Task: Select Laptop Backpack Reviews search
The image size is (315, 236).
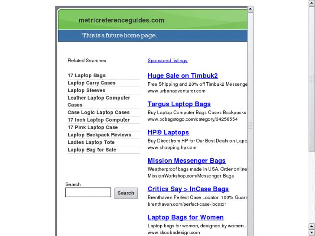Action: [99, 135]
